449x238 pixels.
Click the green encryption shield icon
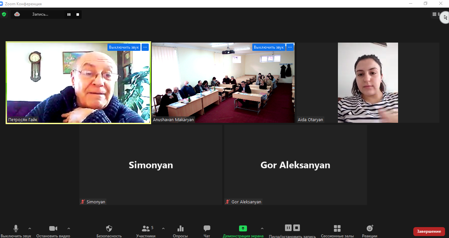(4, 14)
